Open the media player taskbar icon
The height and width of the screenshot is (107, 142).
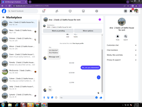pos(30,105)
